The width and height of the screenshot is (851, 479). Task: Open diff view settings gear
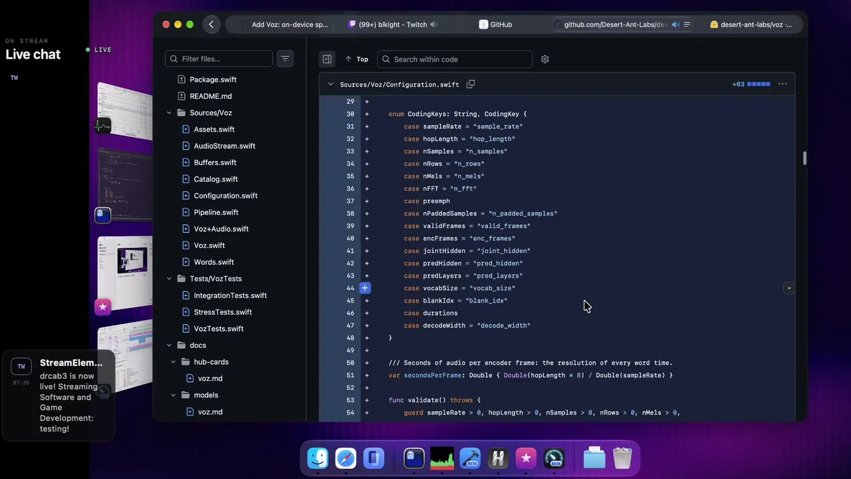tap(545, 59)
